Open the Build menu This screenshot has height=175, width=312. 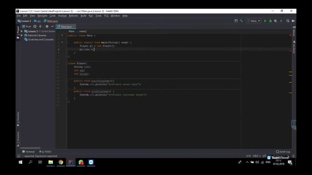83,16
